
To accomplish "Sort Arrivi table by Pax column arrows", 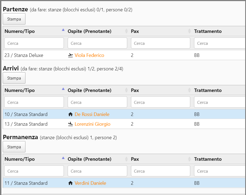I will pos(189,90).
